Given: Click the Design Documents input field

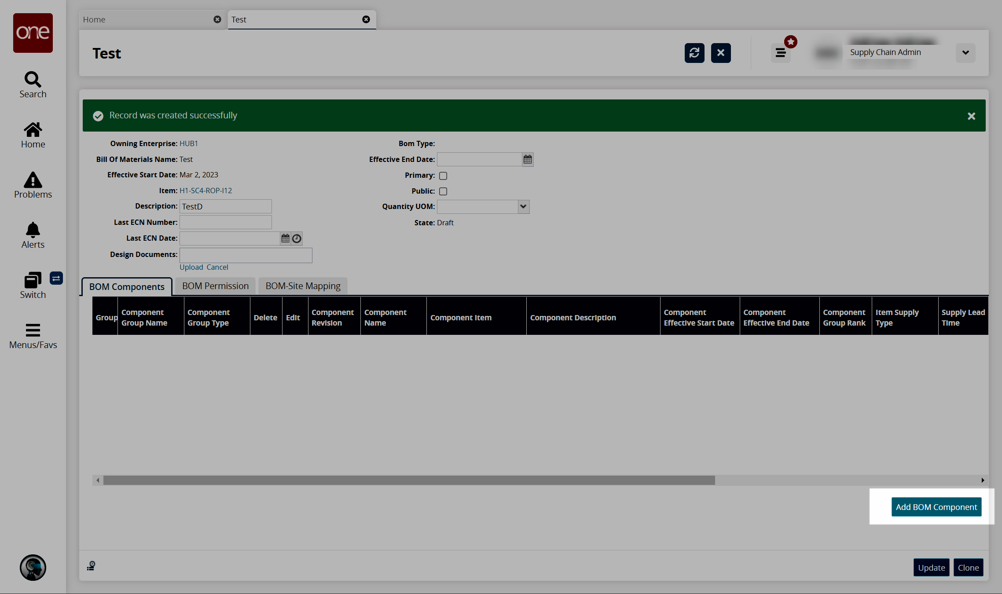Looking at the screenshot, I should click(x=246, y=255).
